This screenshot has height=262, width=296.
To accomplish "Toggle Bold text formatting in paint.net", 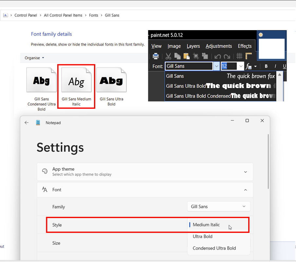I will (x=266, y=66).
